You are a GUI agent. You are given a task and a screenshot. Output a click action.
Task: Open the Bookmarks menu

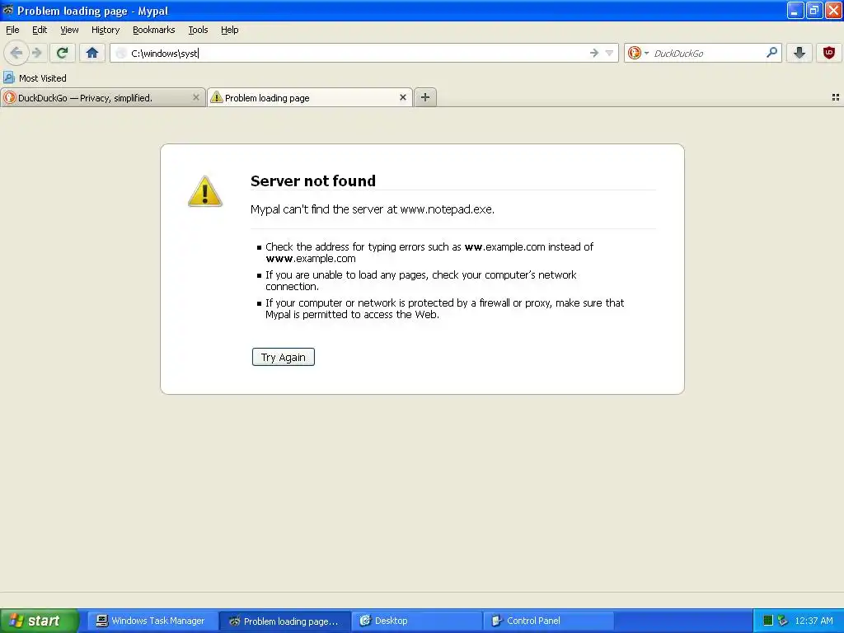154,30
